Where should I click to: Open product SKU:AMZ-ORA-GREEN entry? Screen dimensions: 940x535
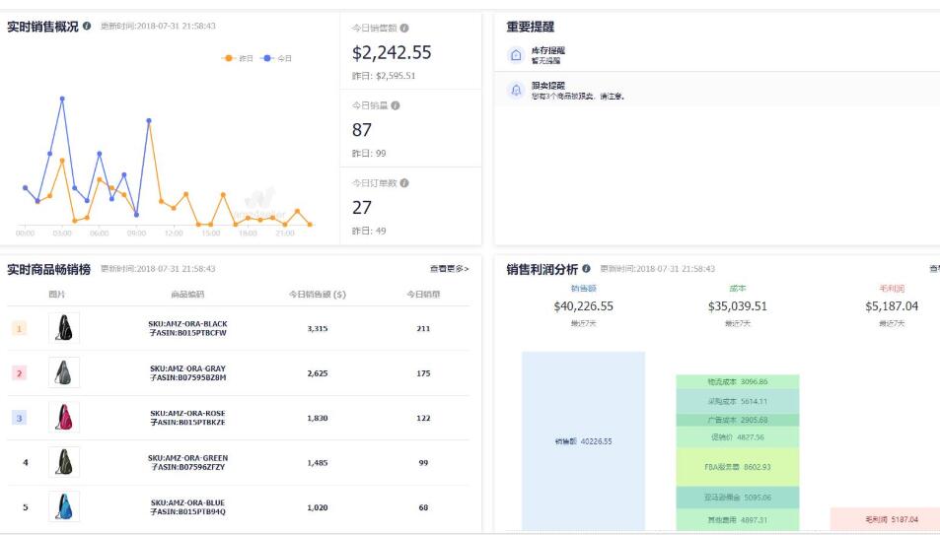(187, 462)
